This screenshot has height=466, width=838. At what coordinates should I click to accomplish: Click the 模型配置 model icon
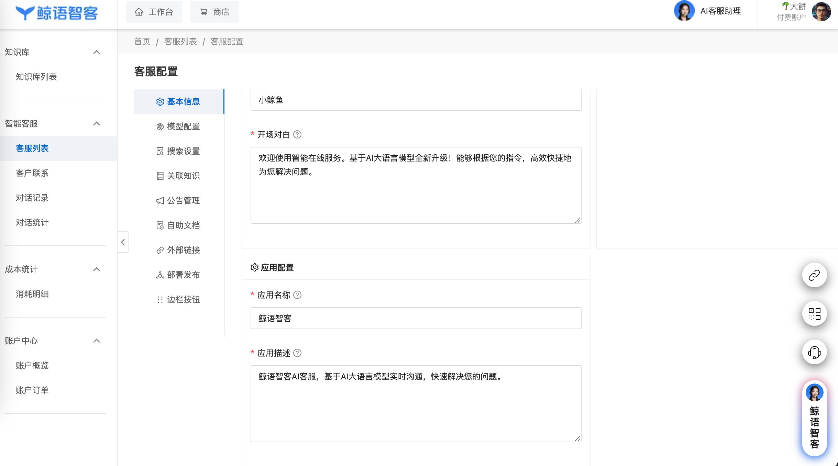click(x=160, y=126)
